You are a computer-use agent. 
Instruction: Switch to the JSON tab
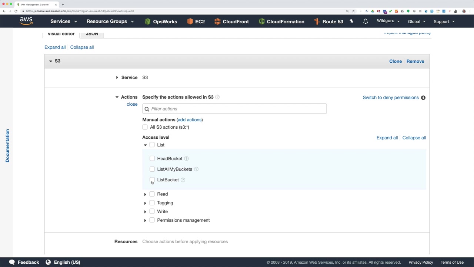(92, 34)
